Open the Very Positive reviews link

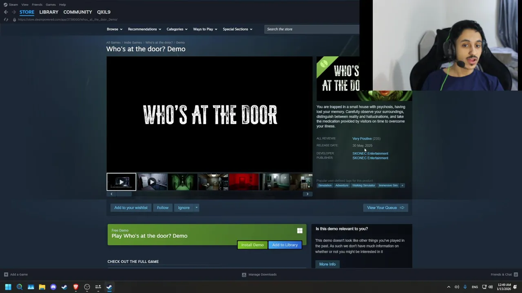click(362, 138)
